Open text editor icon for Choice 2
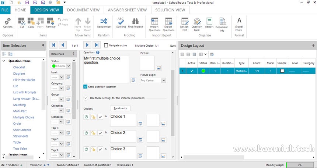Screen dimensions: 317x168 pyautogui.click(x=140, y=140)
